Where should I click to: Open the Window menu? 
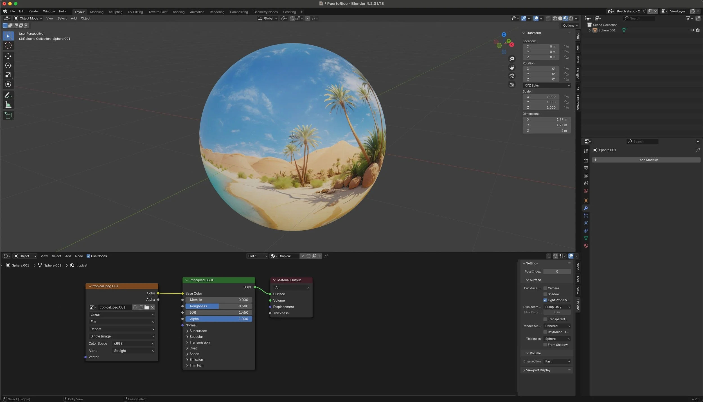(x=49, y=11)
